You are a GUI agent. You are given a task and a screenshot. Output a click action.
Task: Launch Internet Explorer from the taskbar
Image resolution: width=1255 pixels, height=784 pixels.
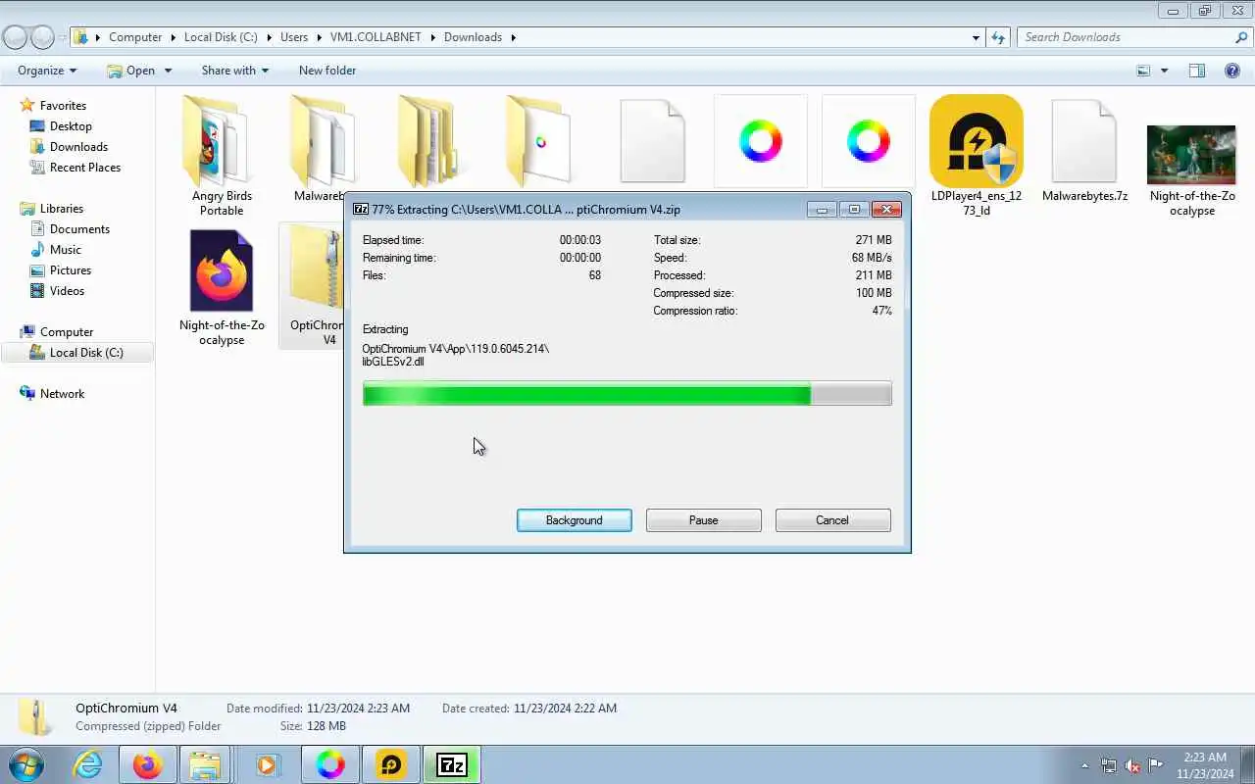88,764
